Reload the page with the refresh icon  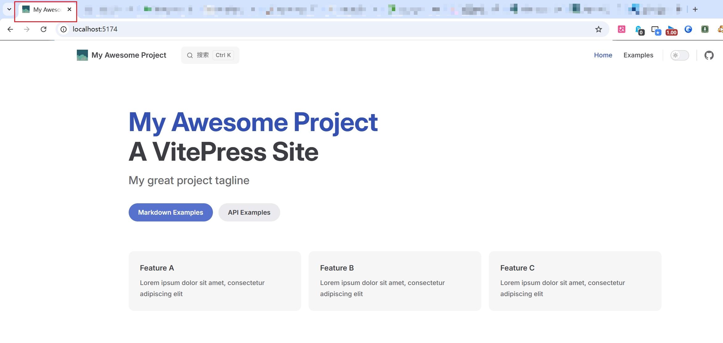pyautogui.click(x=44, y=29)
